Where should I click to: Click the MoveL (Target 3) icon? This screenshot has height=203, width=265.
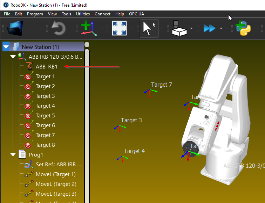point(29,194)
